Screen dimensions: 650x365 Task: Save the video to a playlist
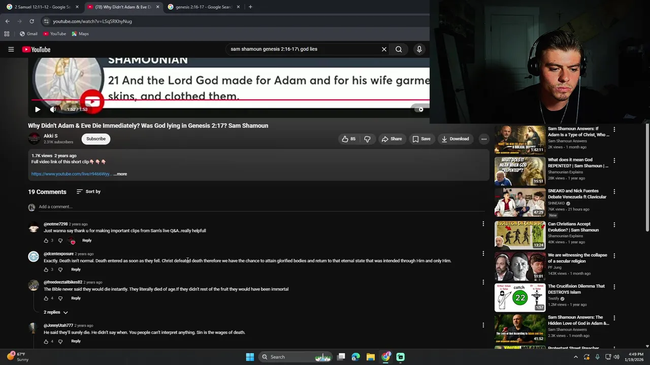[x=421, y=139]
